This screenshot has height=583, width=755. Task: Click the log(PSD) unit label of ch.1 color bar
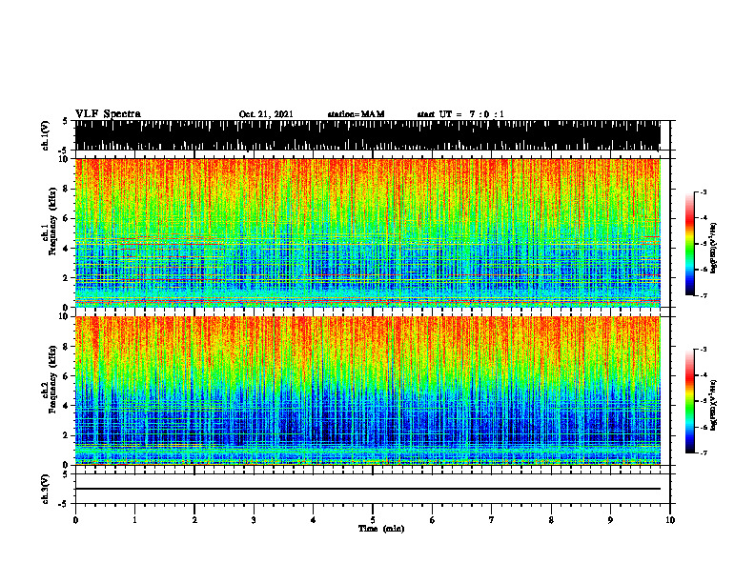tap(715, 249)
